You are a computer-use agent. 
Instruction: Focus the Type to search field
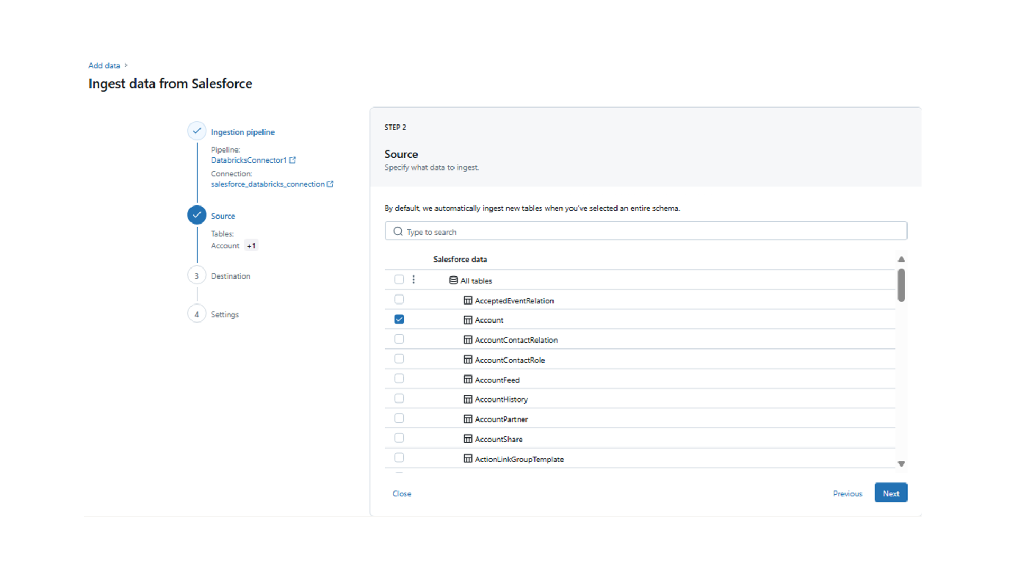click(646, 231)
